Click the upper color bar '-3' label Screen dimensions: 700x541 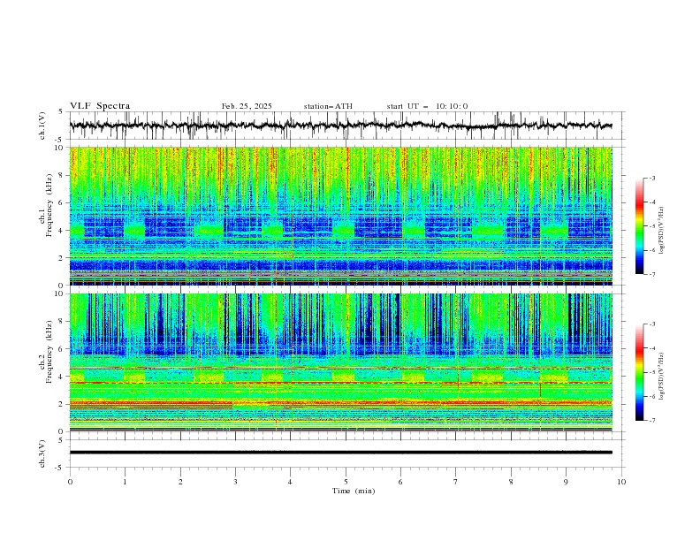click(x=651, y=178)
